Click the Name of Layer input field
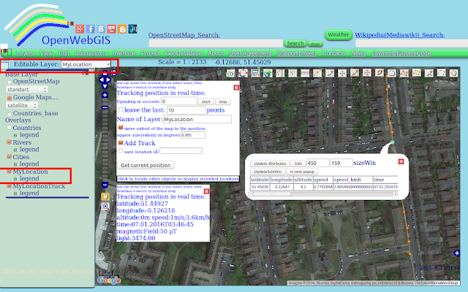This screenshot has height=292, width=468. [x=197, y=119]
